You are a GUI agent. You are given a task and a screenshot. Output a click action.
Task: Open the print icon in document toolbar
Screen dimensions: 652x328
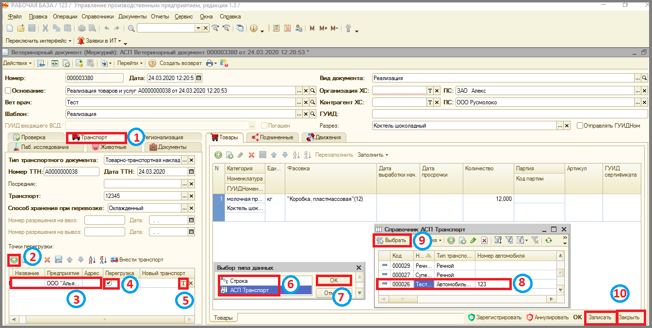pos(210,63)
